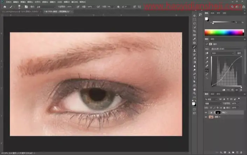Select the Dodge tool
This screenshot has height=155, width=247.
[194, 70]
